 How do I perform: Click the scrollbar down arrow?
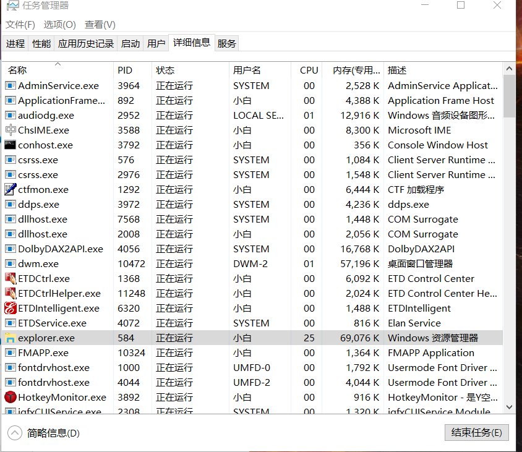click(509, 407)
